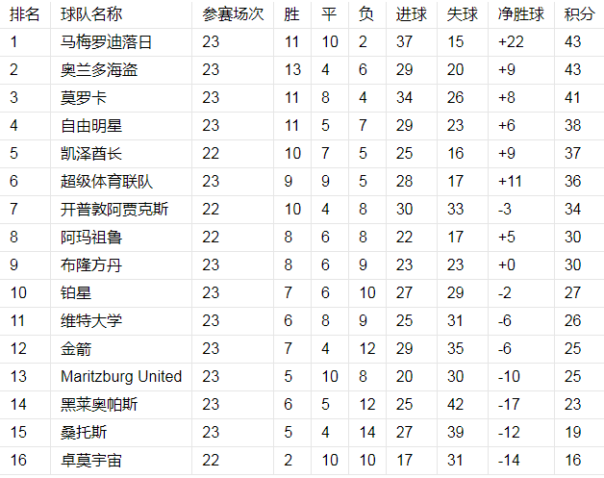The image size is (604, 478).
Task: Select team name 超级体育联队
Action: click(106, 182)
